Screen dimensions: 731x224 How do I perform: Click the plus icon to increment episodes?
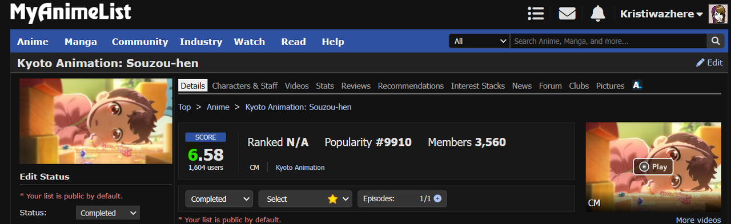(437, 198)
